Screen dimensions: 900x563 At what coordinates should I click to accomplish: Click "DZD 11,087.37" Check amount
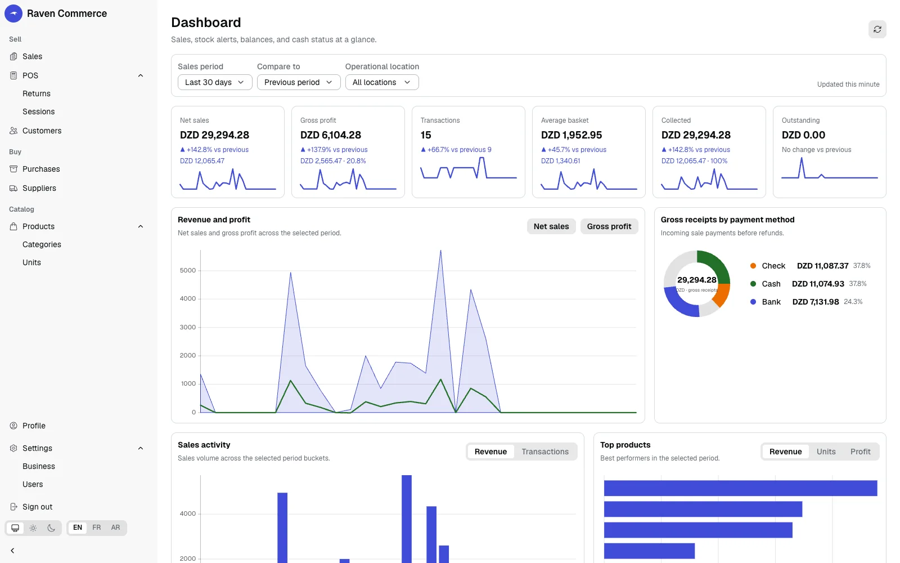tap(822, 266)
